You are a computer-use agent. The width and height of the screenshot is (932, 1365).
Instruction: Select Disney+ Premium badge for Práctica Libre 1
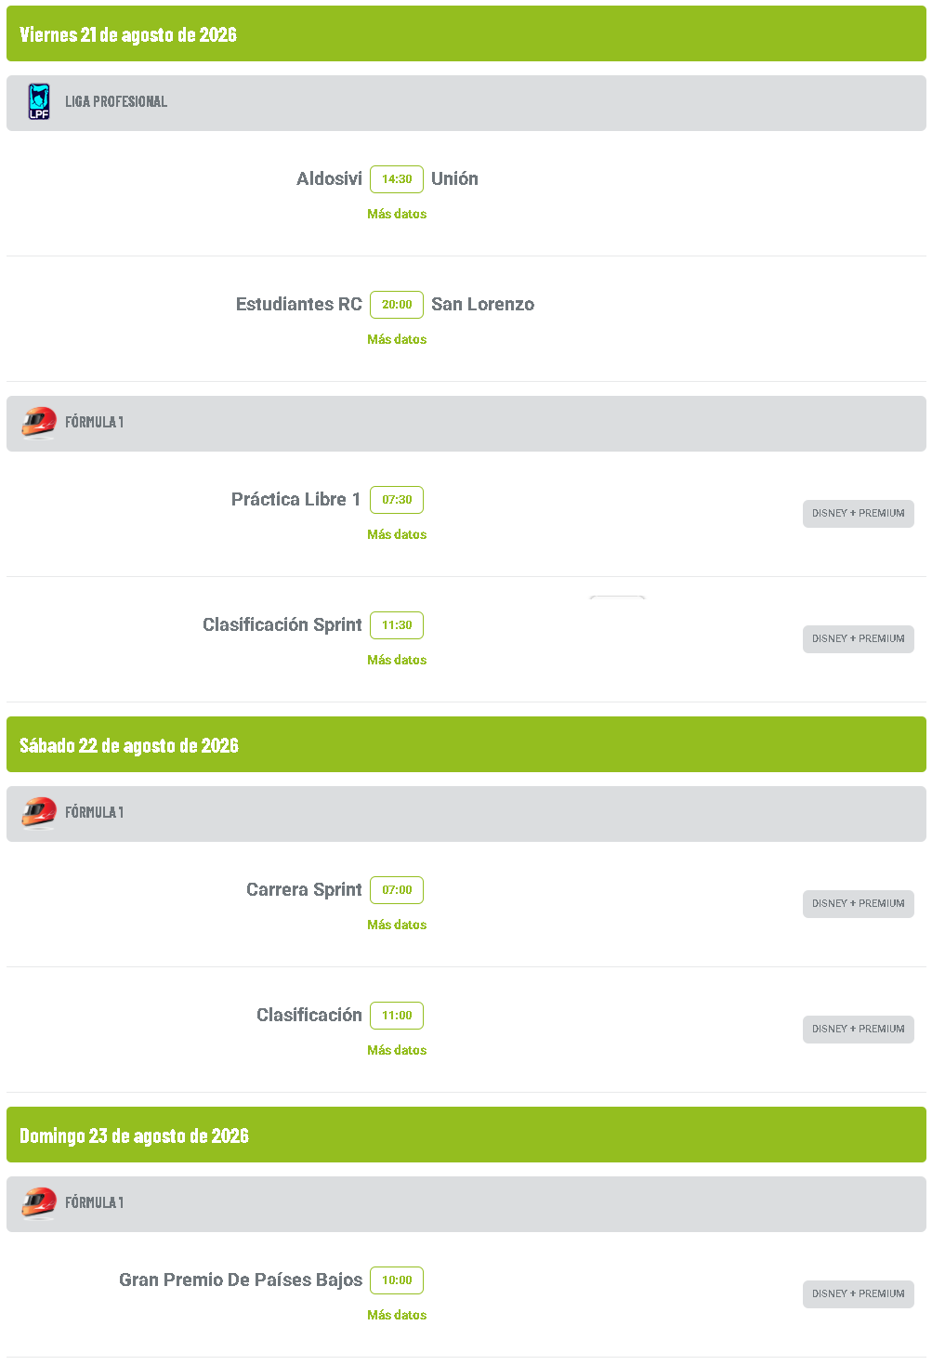(859, 514)
